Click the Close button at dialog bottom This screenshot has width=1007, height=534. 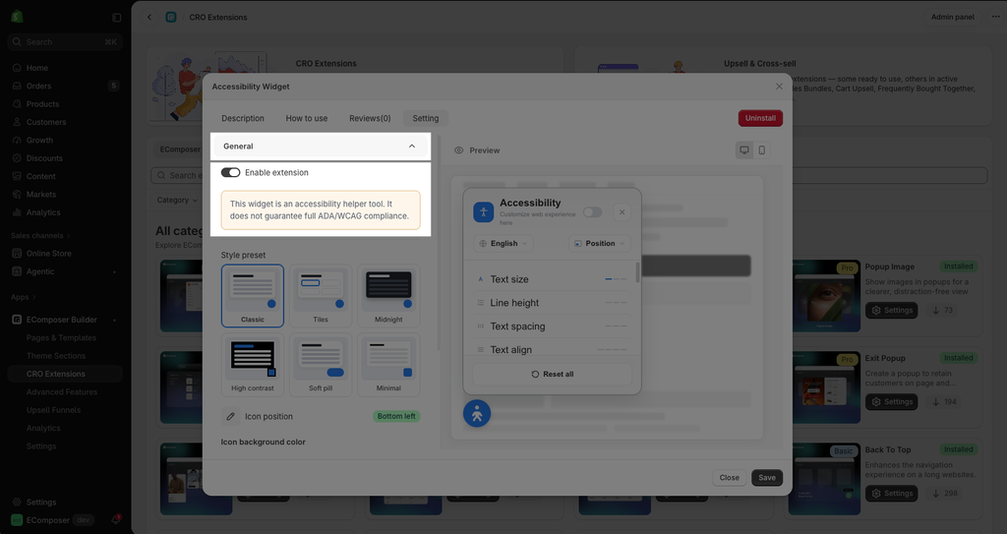click(x=729, y=477)
